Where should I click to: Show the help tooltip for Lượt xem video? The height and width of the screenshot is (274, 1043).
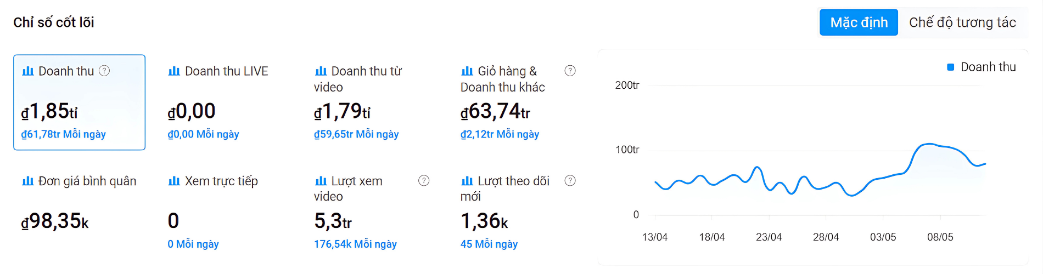click(424, 180)
